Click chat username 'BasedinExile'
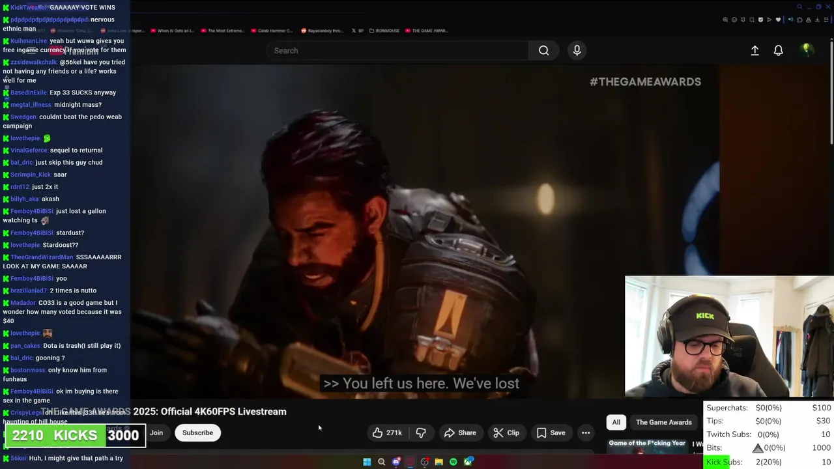This screenshot has height=469, width=834. point(29,92)
